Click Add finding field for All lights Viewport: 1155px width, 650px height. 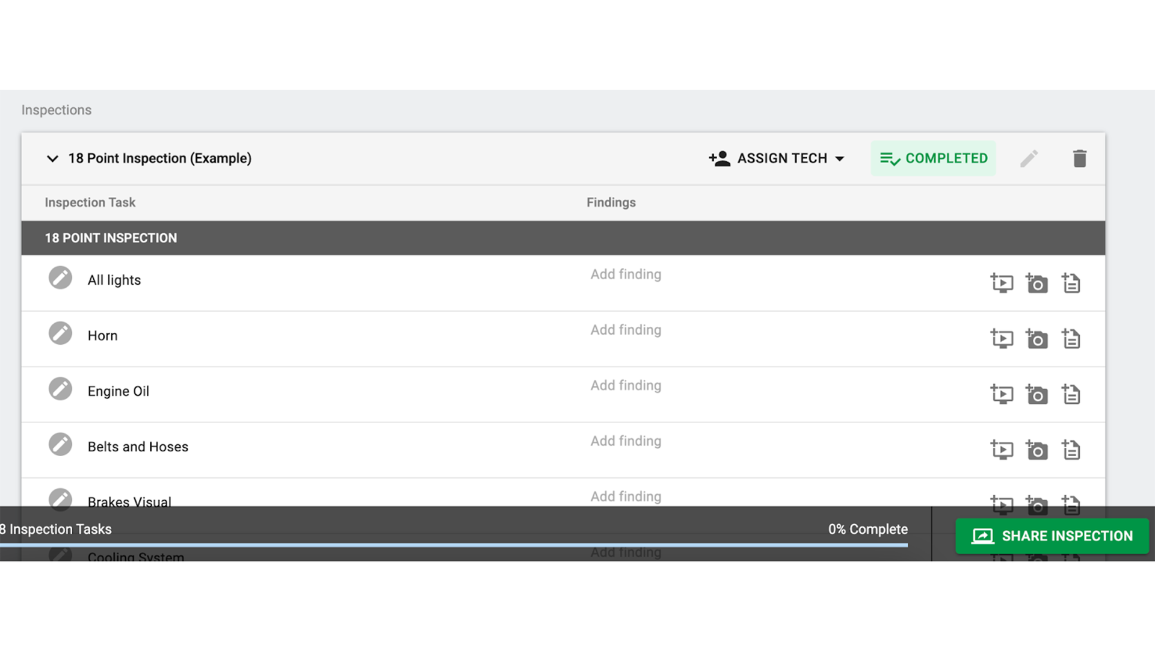[626, 274]
